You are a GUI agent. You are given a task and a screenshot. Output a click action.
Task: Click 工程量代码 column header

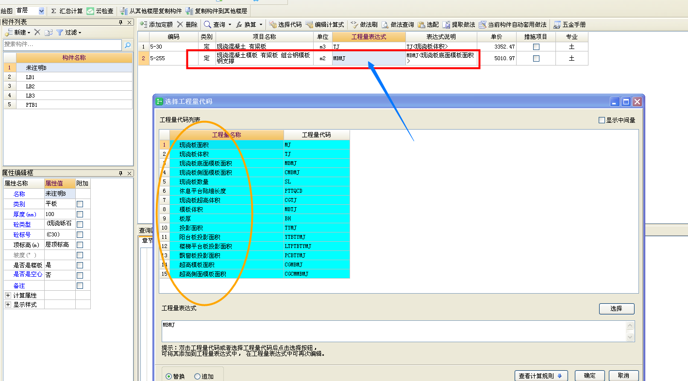317,135
